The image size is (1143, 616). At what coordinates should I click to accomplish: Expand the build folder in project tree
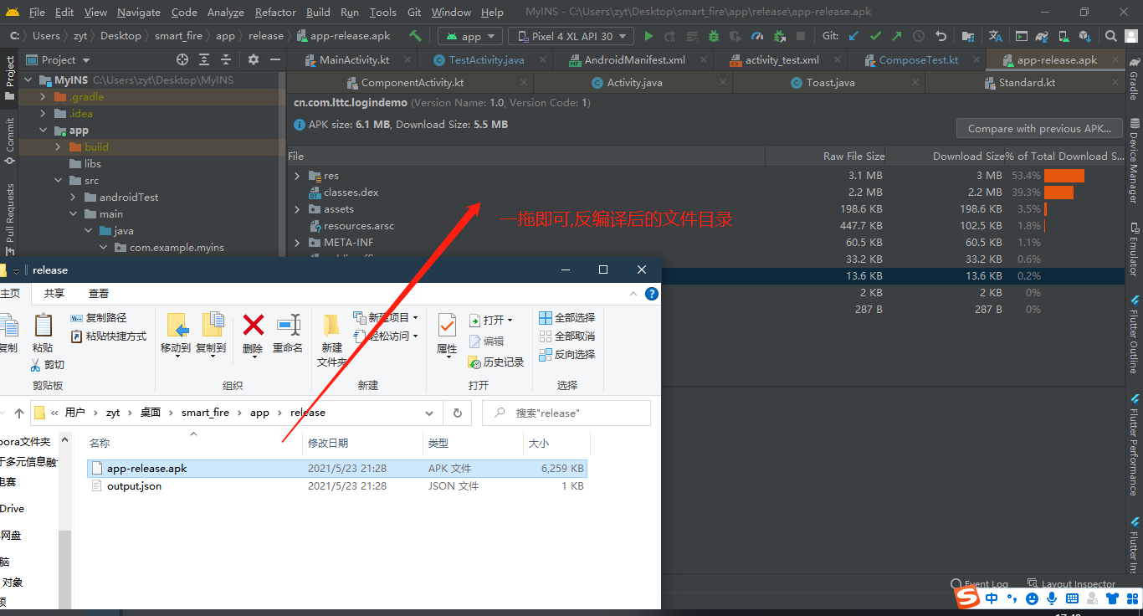pyautogui.click(x=58, y=147)
